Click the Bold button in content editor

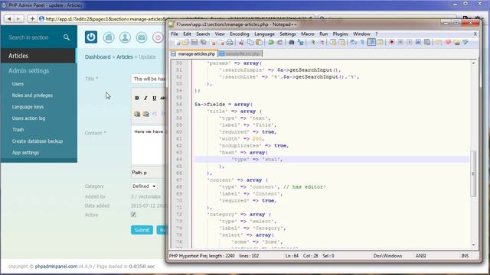(x=137, y=98)
